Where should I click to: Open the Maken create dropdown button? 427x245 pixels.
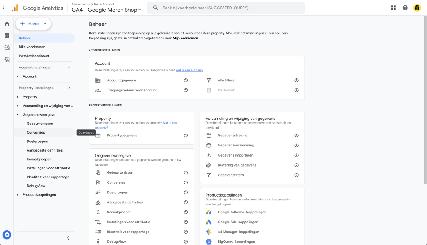click(33, 24)
